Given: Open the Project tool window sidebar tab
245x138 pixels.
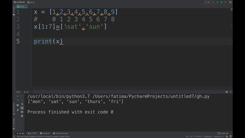Looking at the screenshot, I should 14,11.
